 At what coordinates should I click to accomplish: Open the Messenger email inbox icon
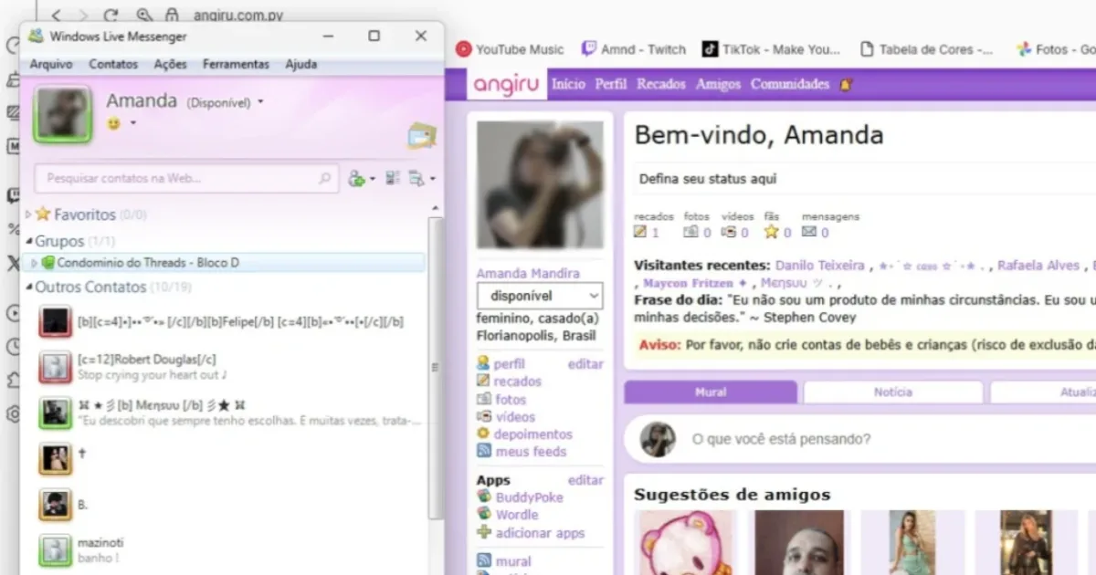coord(421,135)
